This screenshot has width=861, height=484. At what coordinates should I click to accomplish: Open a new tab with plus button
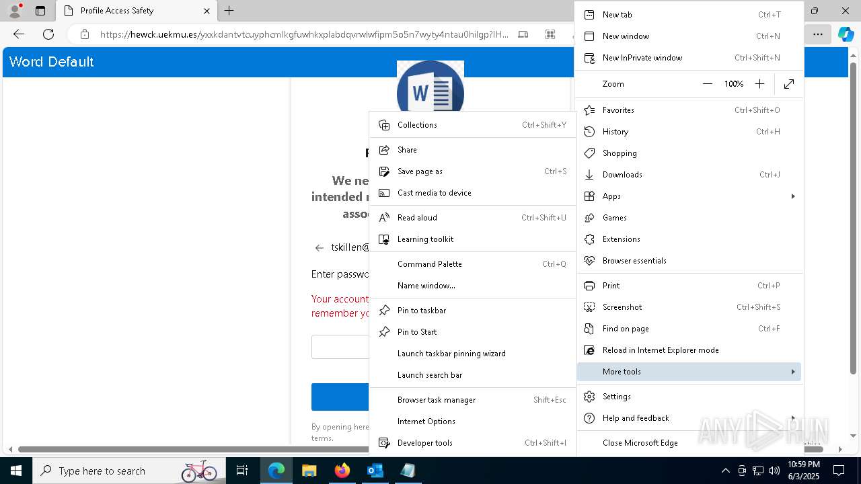229,11
